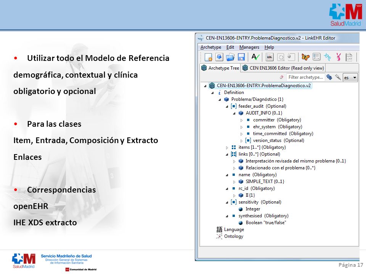Click the 'IHE XDS extracto' text
This screenshot has height=274, width=366.
click(45, 223)
